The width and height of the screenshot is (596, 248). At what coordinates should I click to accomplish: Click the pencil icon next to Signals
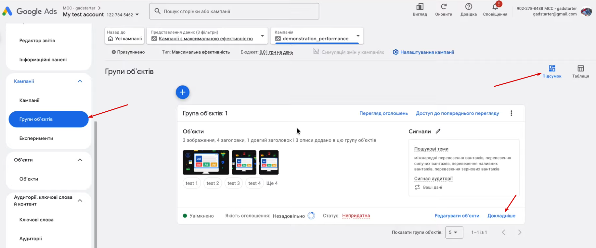(438, 131)
